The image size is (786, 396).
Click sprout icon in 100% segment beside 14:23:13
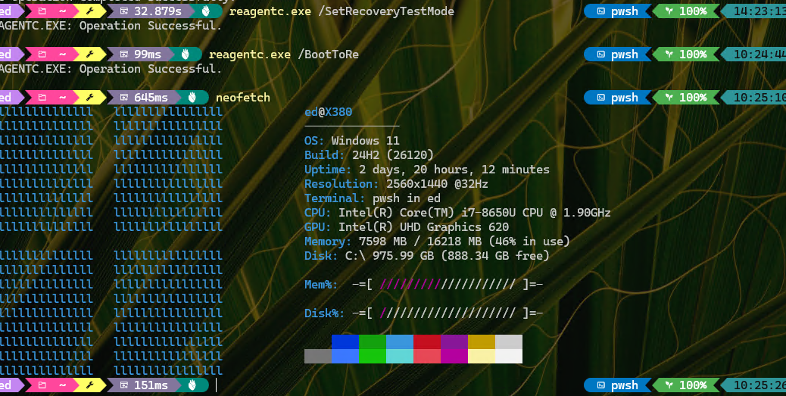[669, 11]
